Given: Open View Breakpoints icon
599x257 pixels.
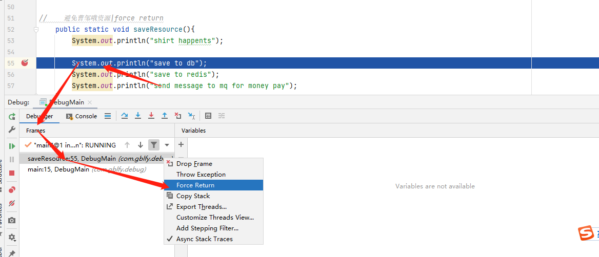Looking at the screenshot, I should (12, 189).
